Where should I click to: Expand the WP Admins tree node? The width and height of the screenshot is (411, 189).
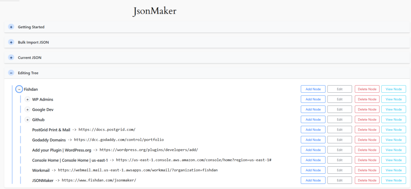[x=27, y=99]
